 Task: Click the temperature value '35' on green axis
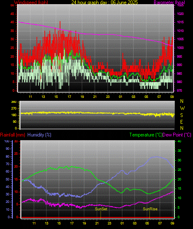[179, 151]
